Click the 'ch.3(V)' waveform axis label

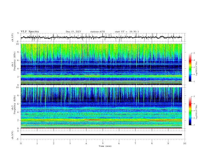tap(13, 135)
